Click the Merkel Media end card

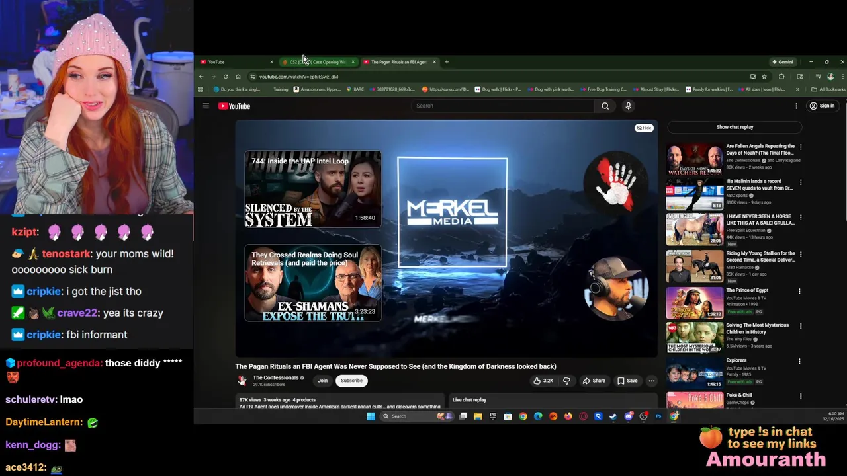pos(453,212)
